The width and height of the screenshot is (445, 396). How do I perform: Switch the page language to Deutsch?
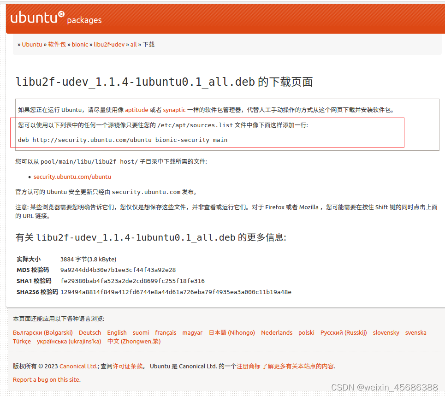[x=89, y=332]
